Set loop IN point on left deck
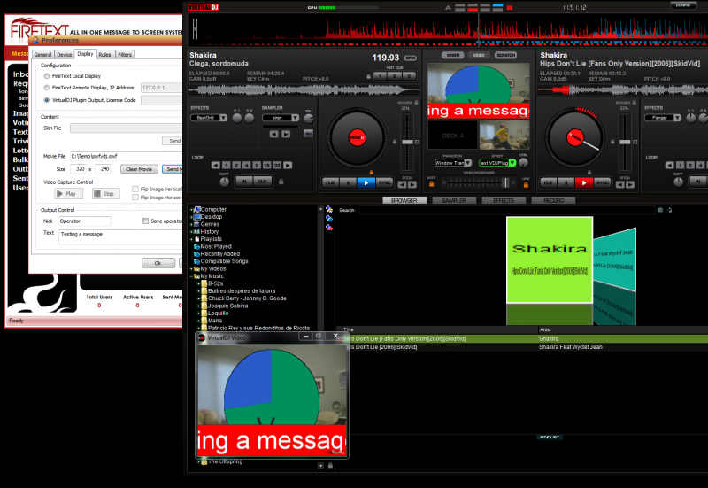This screenshot has height=488, width=708. tap(244, 182)
